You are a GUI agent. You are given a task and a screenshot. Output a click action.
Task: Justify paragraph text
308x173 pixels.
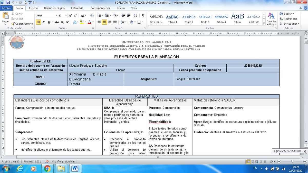[115, 22]
